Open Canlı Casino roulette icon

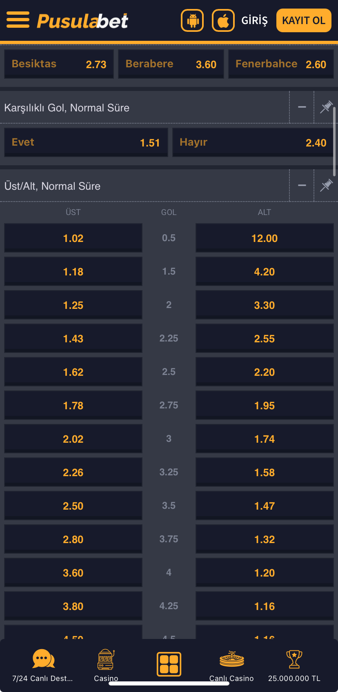click(231, 659)
